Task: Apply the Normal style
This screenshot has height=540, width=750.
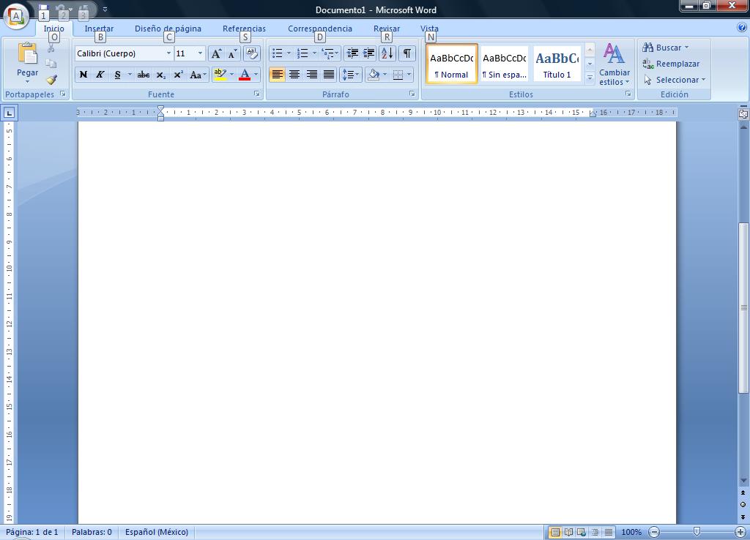Action: tap(451, 64)
